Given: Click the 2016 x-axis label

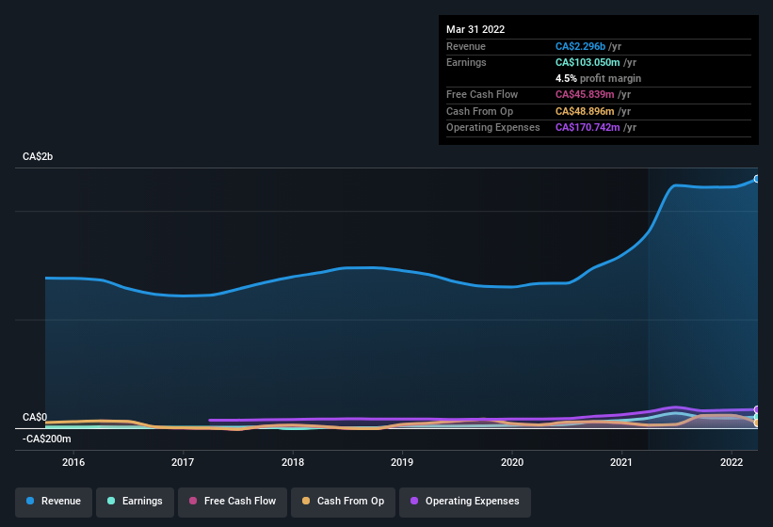Looking at the screenshot, I should 73,462.
